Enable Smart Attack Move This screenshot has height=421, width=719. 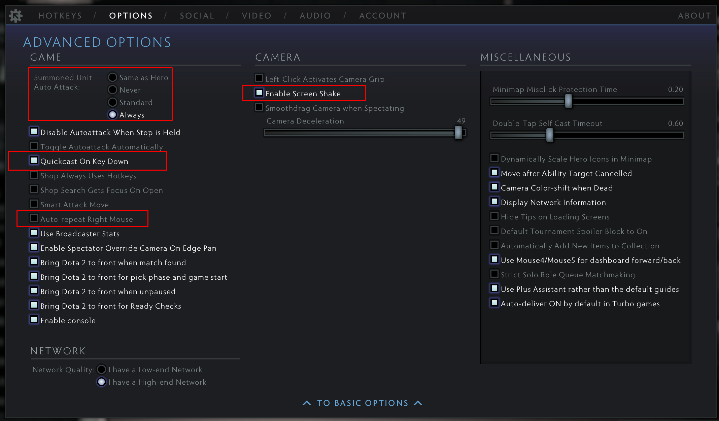[34, 204]
